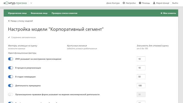
Task: Click the Факторы, влияющие на оценку header
Action: tap(23, 46)
